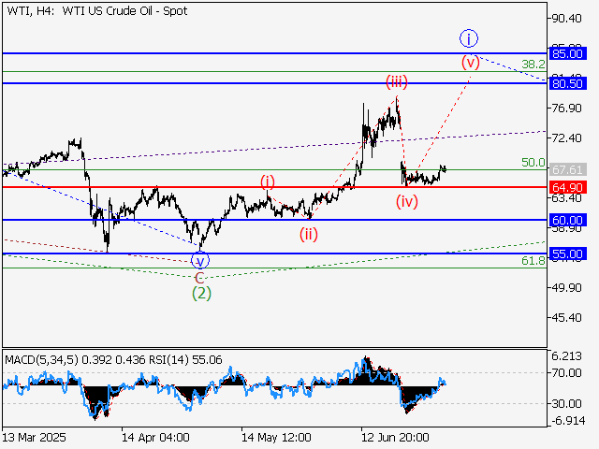Select the red (iii) wave peak label
Image resolution: width=599 pixels, height=449 pixels.
click(396, 82)
